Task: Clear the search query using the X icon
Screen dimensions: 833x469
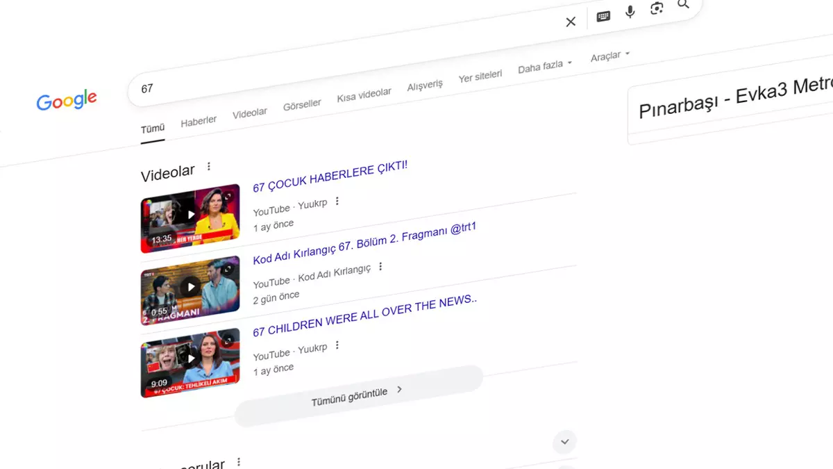Action: [570, 22]
